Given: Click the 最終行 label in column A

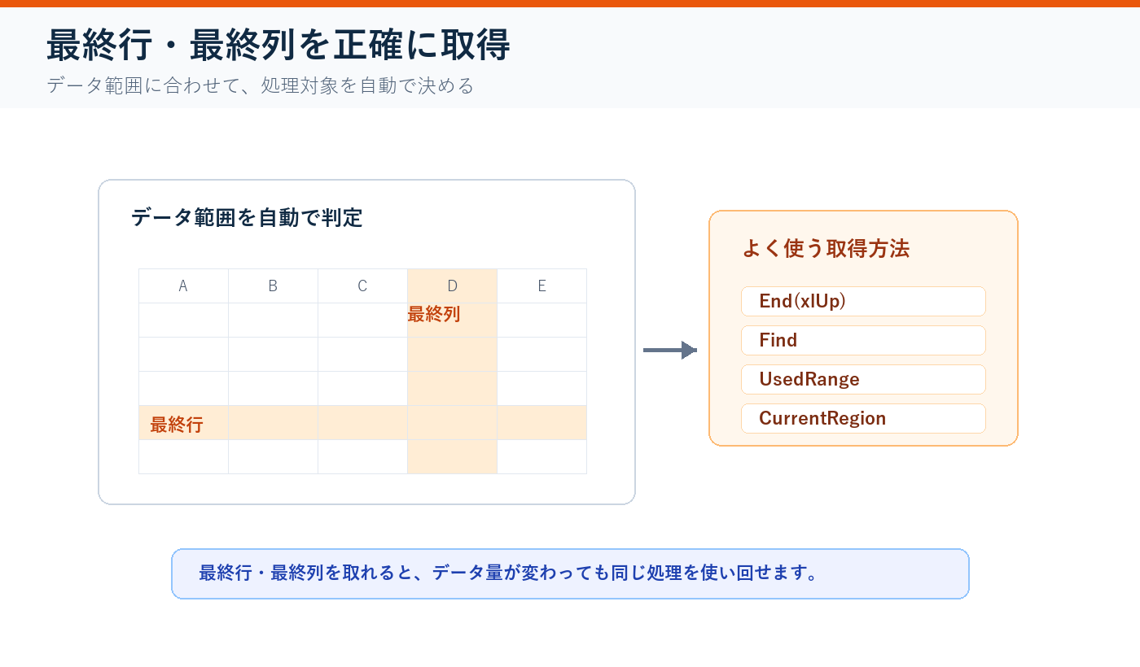Looking at the screenshot, I should [x=177, y=425].
